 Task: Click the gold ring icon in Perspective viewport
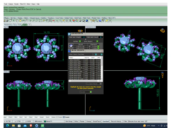point(162,31)
